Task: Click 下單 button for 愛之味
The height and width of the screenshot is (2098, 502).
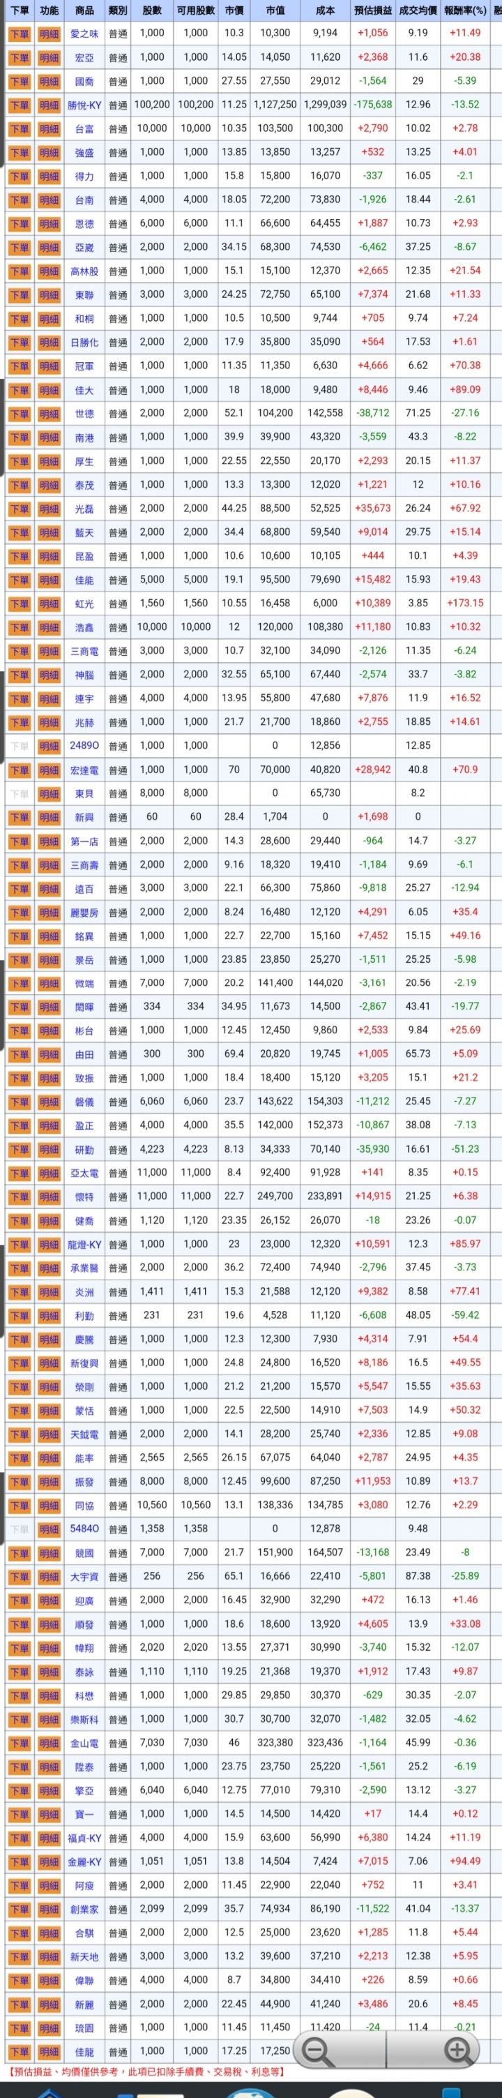Action: (x=19, y=33)
